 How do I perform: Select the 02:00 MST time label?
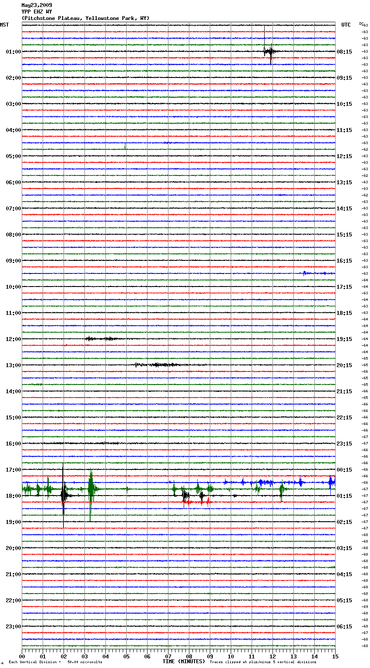13,78
